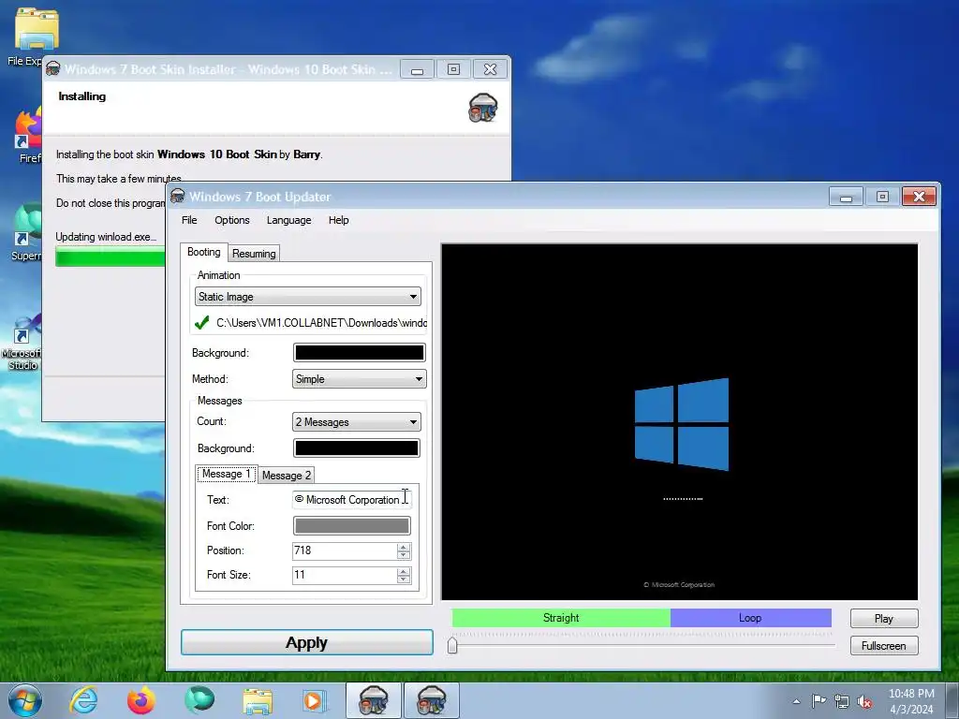Minimize the Windows 7 Boot Updater window
This screenshot has width=959, height=719.
846,197
